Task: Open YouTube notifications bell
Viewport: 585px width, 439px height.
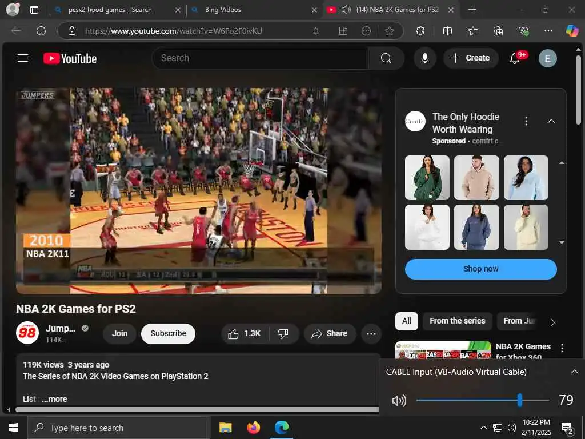Action: [515, 58]
